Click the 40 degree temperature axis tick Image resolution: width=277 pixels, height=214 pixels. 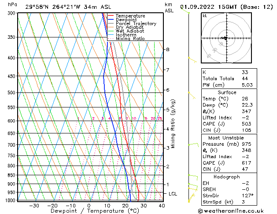[162, 206]
